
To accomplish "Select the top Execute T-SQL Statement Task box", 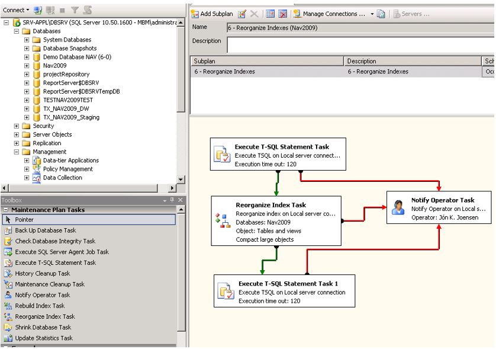I will pyautogui.click(x=278, y=154).
